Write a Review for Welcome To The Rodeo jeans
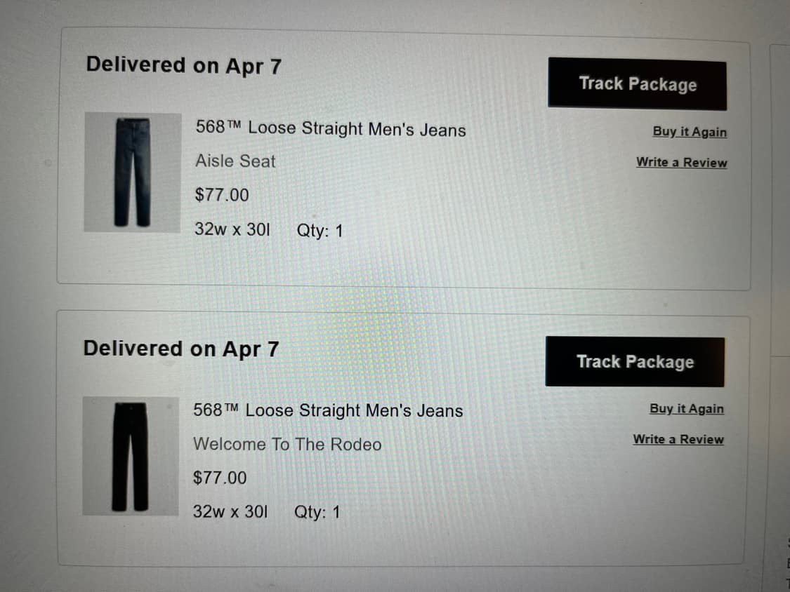790x592 pixels. coord(678,440)
